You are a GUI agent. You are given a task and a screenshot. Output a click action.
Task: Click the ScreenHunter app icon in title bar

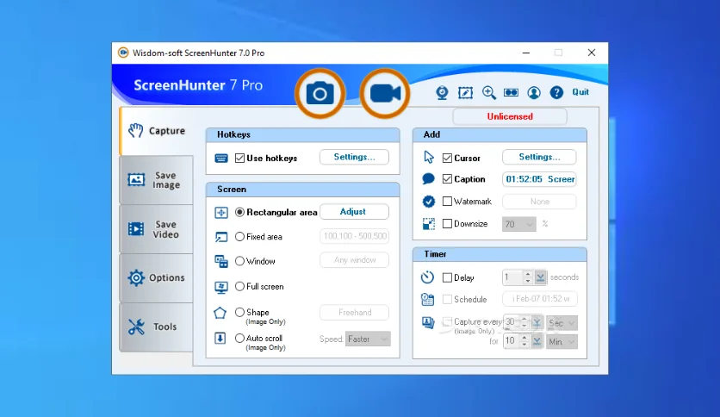(x=123, y=53)
